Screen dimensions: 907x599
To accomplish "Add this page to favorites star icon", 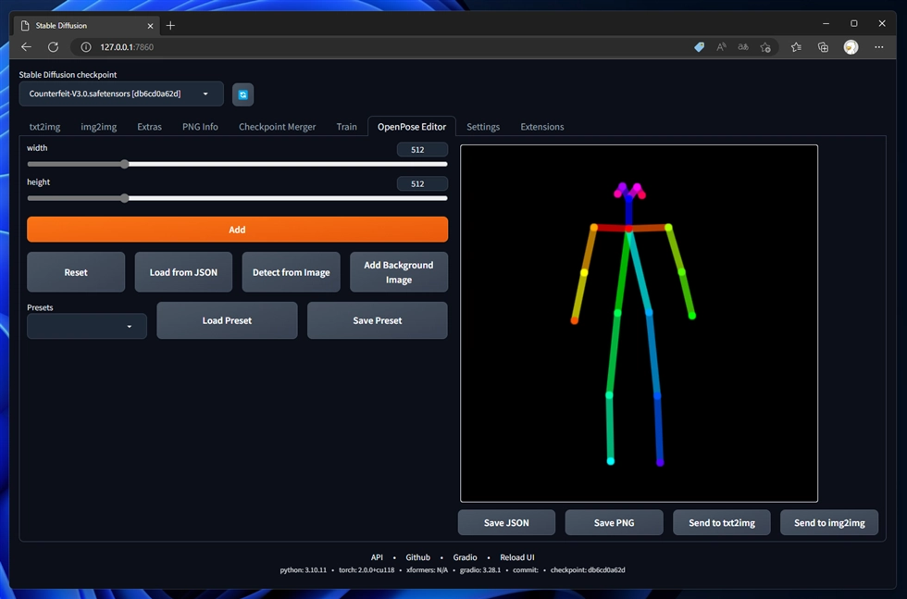I will click(765, 47).
